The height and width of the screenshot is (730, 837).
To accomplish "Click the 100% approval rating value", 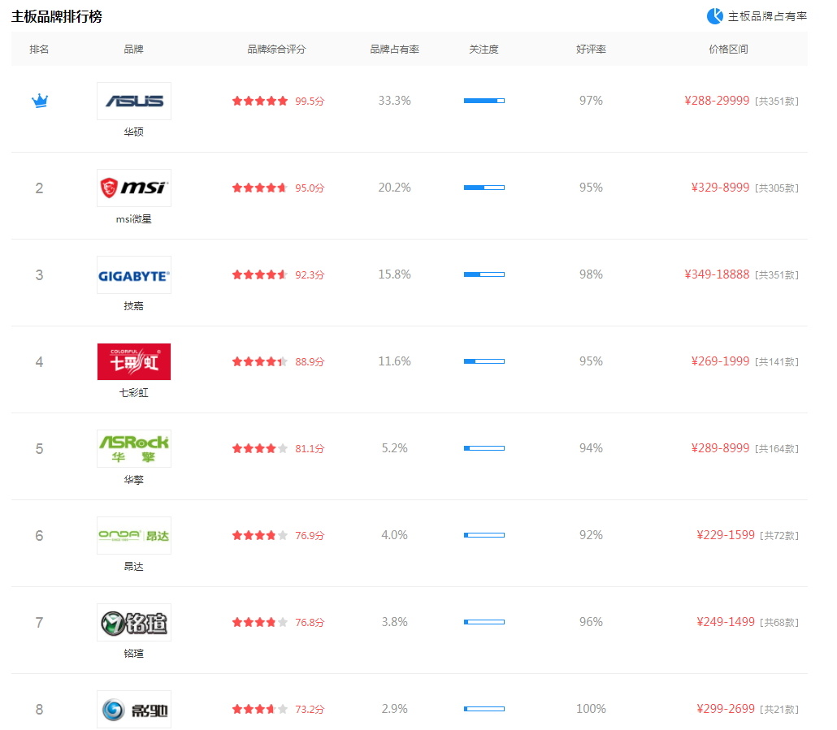I will click(x=591, y=709).
